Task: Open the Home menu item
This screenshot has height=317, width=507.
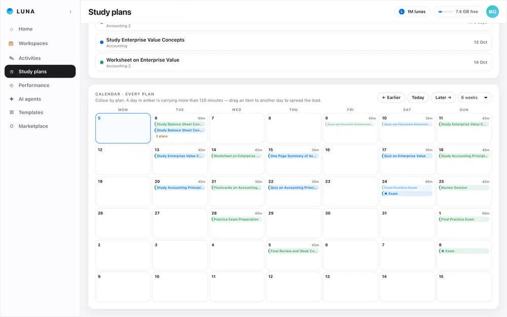Action: click(40, 29)
